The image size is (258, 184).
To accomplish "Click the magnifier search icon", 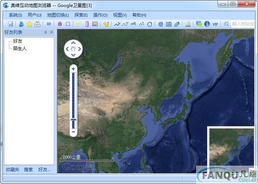I will pos(226,24).
